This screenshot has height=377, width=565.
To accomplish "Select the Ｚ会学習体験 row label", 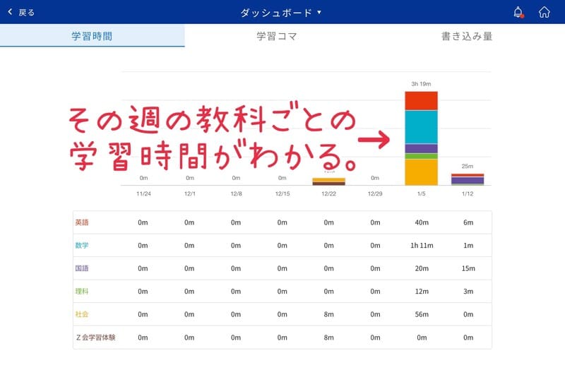I will (x=95, y=337).
